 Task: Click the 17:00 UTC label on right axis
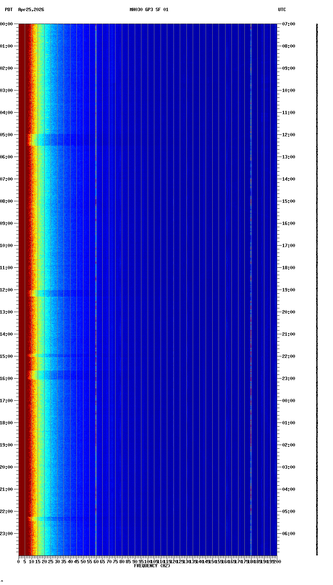289,246
